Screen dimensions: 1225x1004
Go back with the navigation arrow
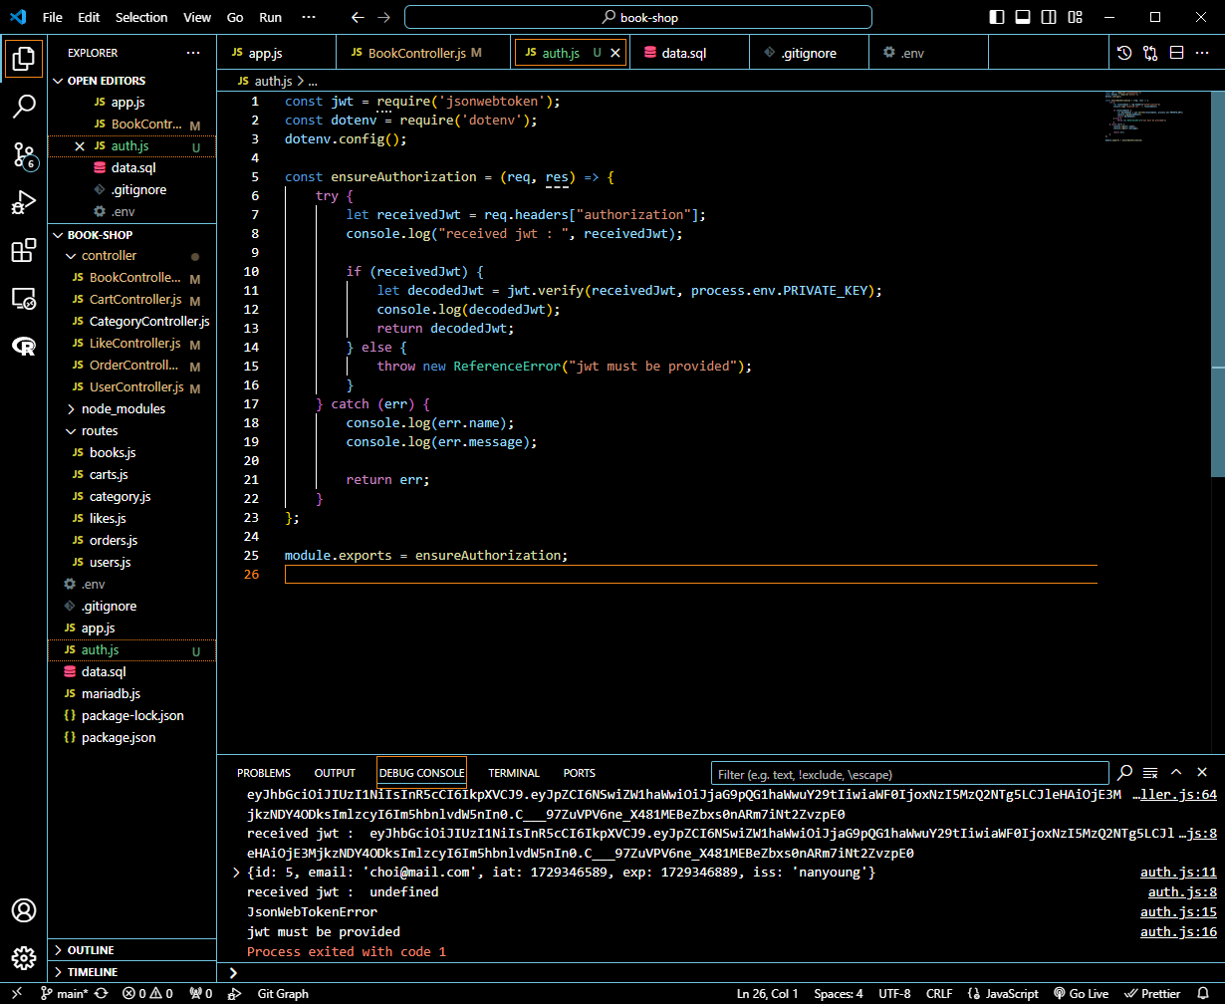pyautogui.click(x=359, y=17)
